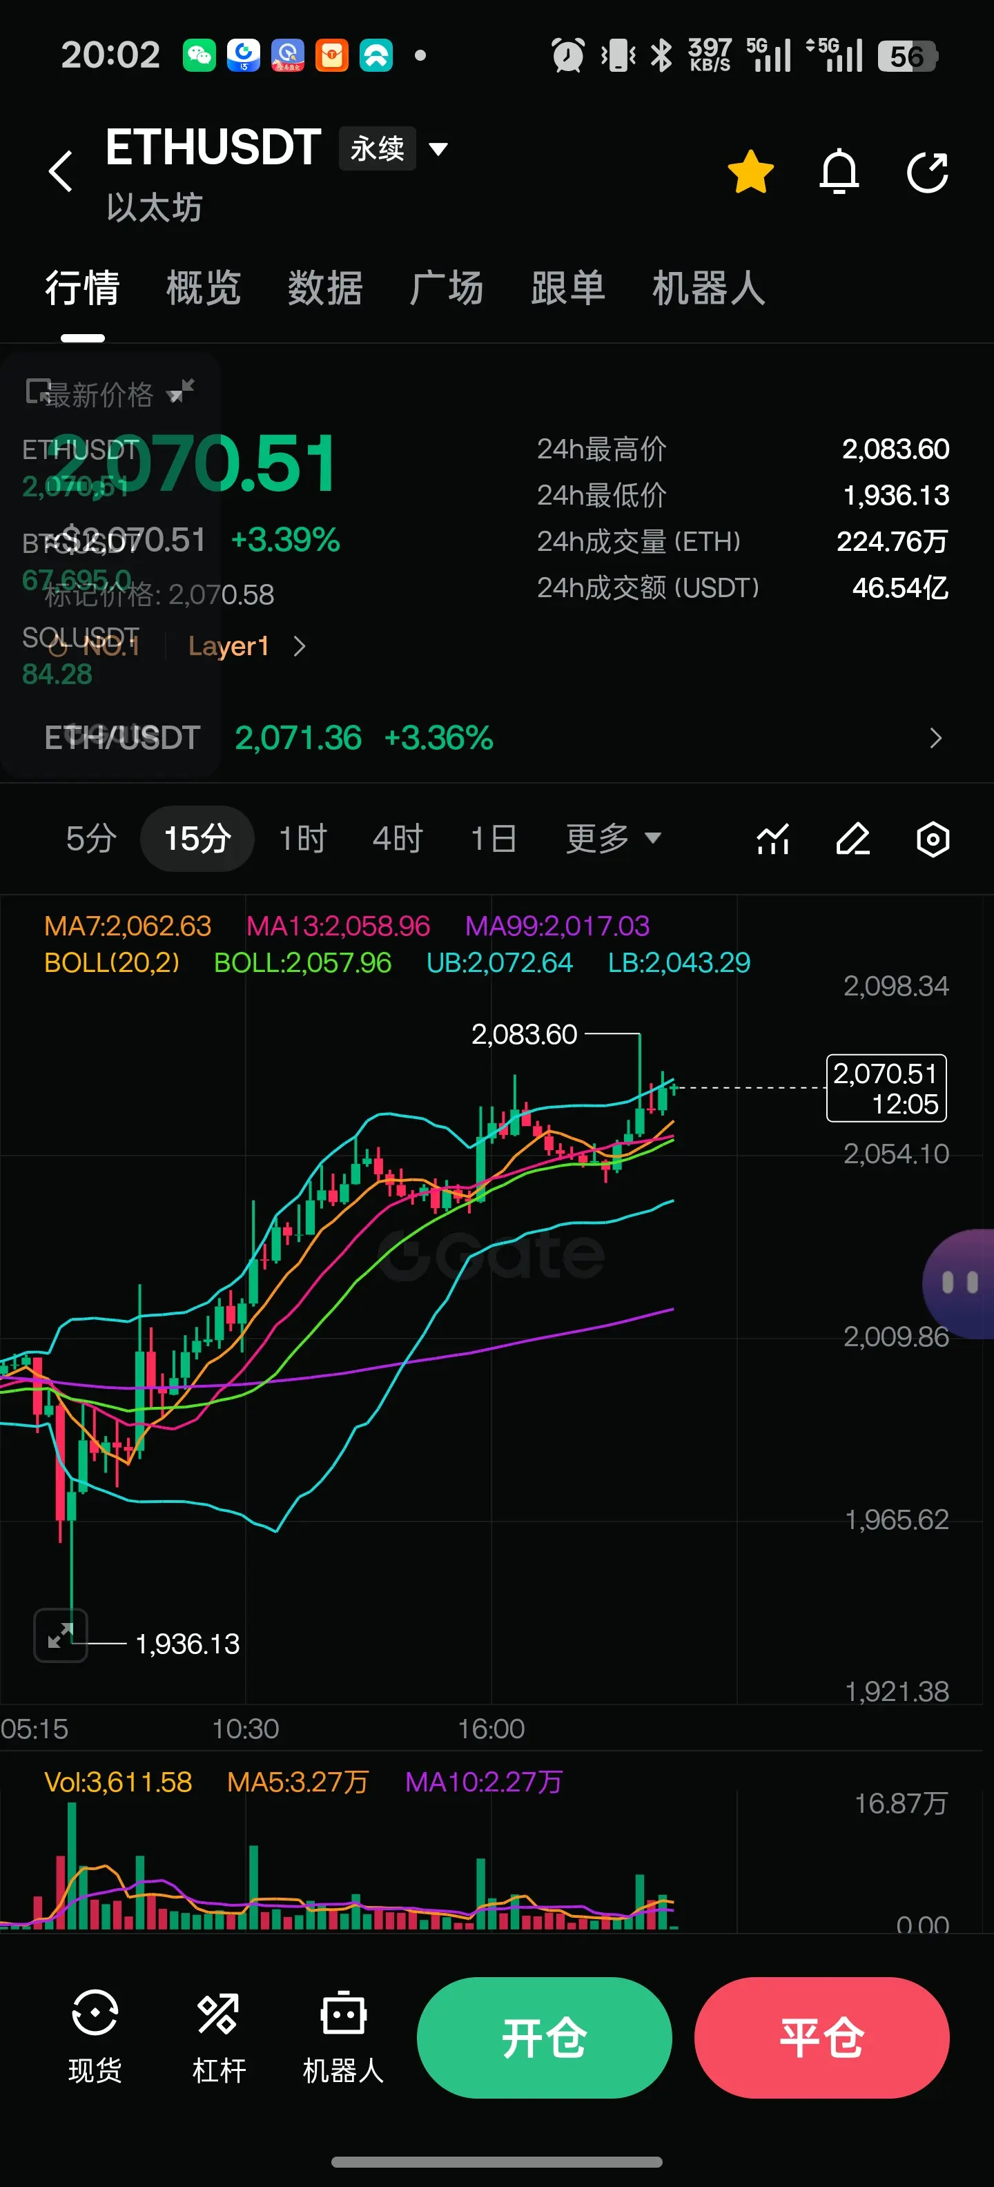This screenshot has width=994, height=2187.
Task: Tap the MA10:2.27万 volume label
Action: pos(484,1781)
